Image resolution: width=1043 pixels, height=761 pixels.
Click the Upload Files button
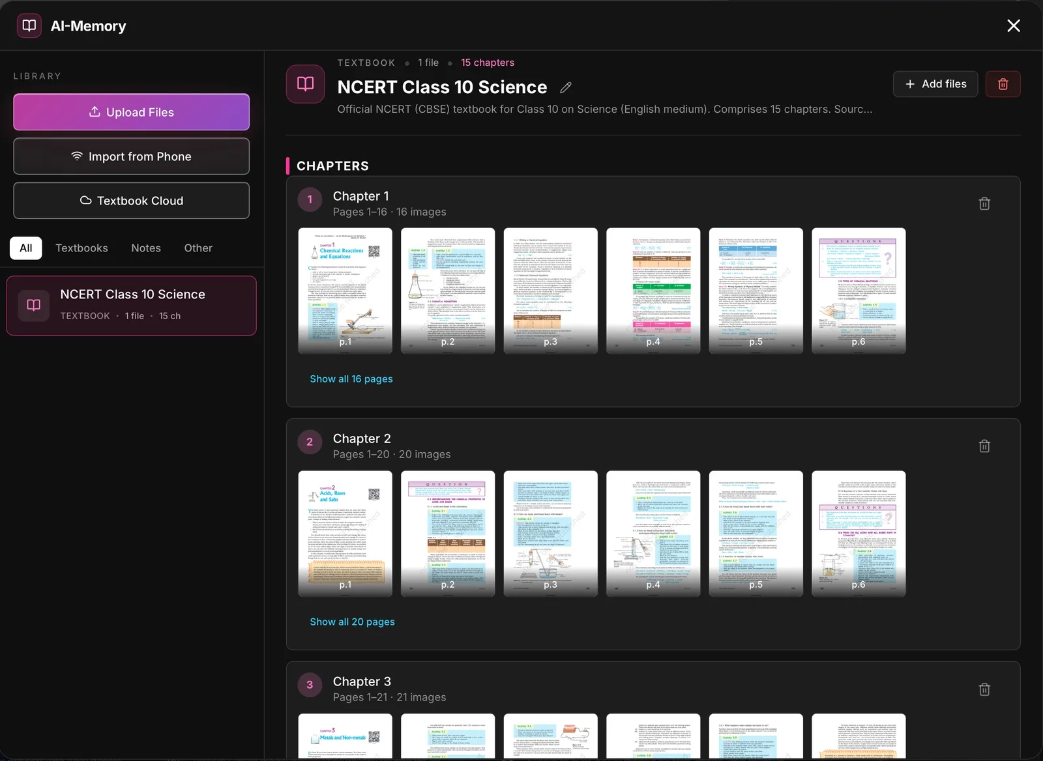(132, 112)
